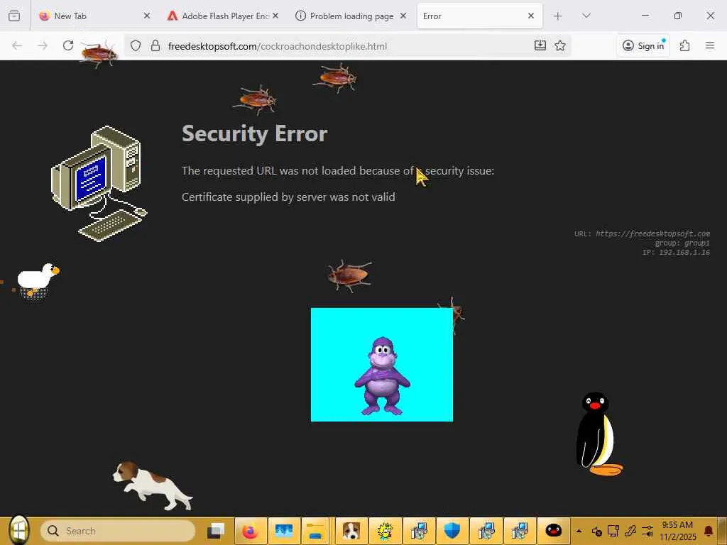Open the Pingu taskbar app icon
Image resolution: width=727 pixels, height=545 pixels.
[x=553, y=531]
